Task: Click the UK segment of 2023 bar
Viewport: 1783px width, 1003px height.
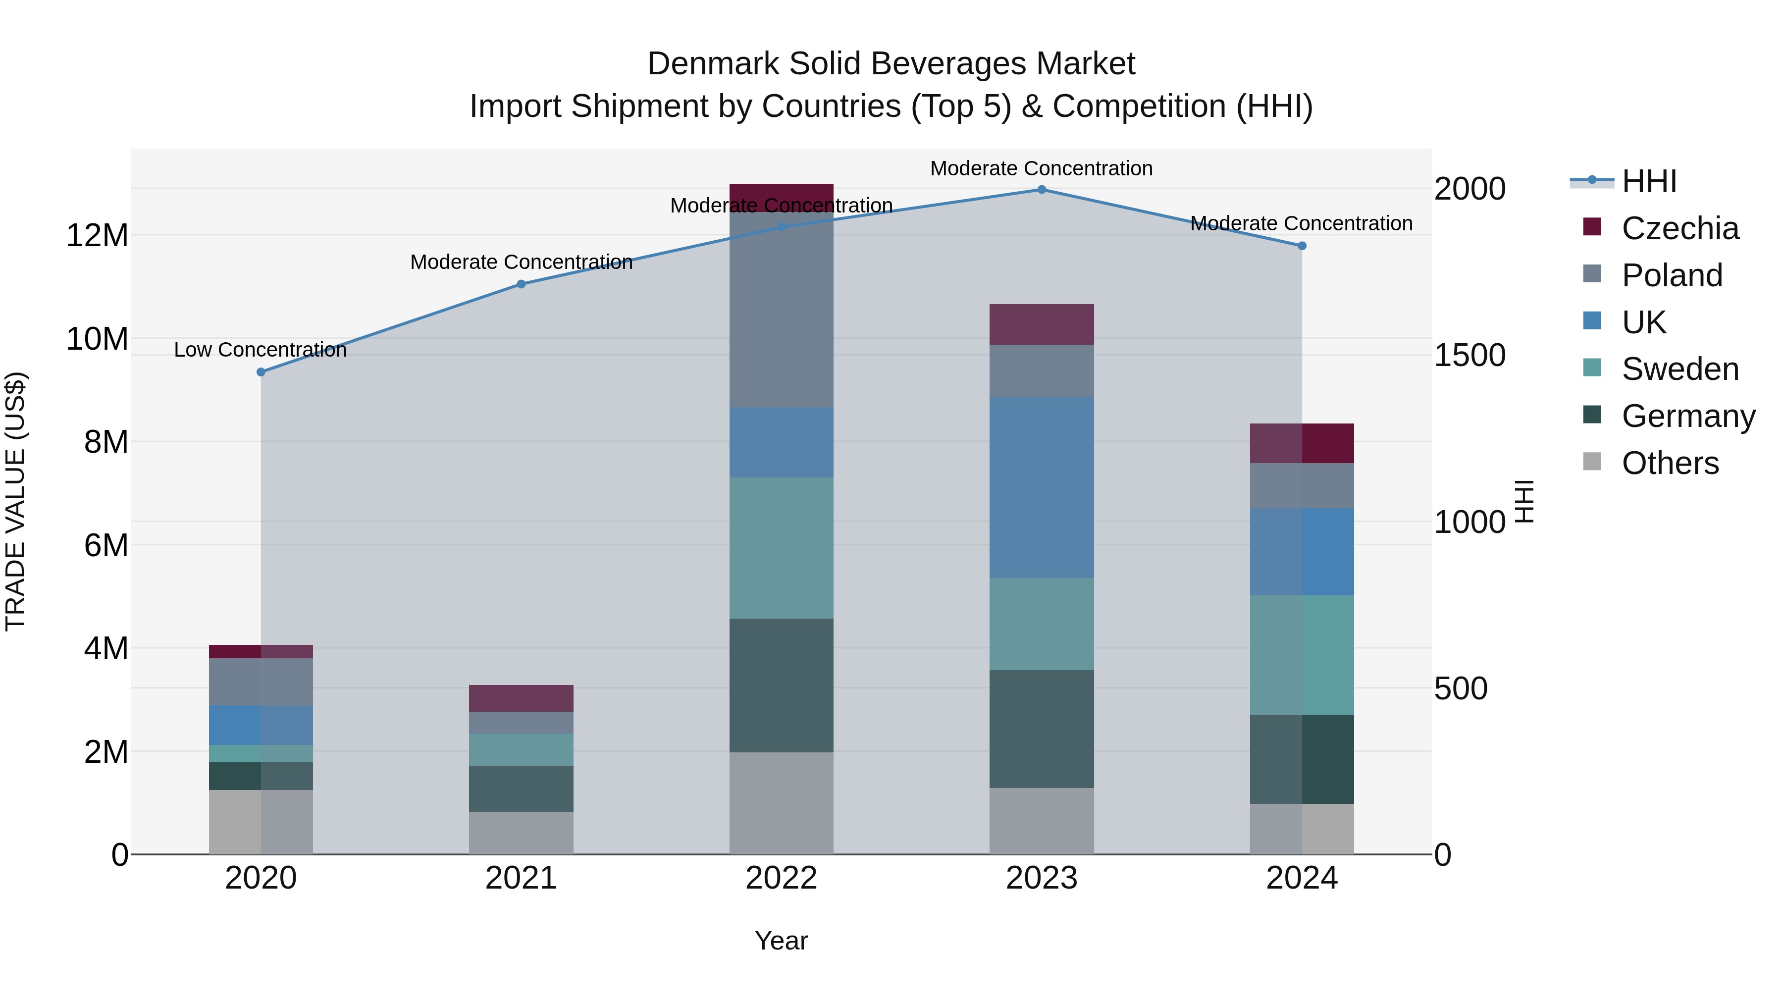Action: (x=1042, y=487)
